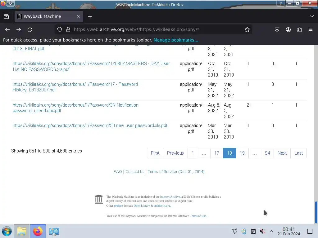Open the window menu Firefox icon
This screenshot has width=318, height=238.
pos(3,3)
